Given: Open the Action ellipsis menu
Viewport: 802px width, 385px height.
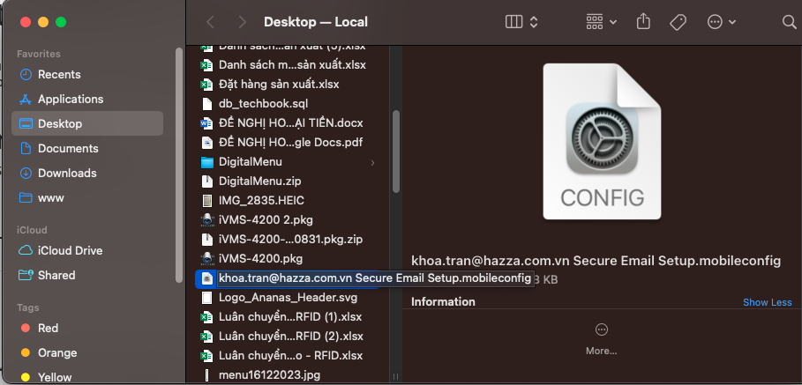Looking at the screenshot, I should (721, 22).
